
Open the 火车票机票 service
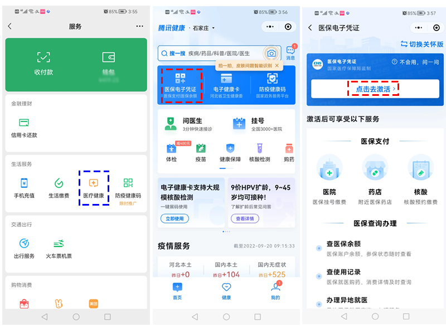[x=59, y=249]
